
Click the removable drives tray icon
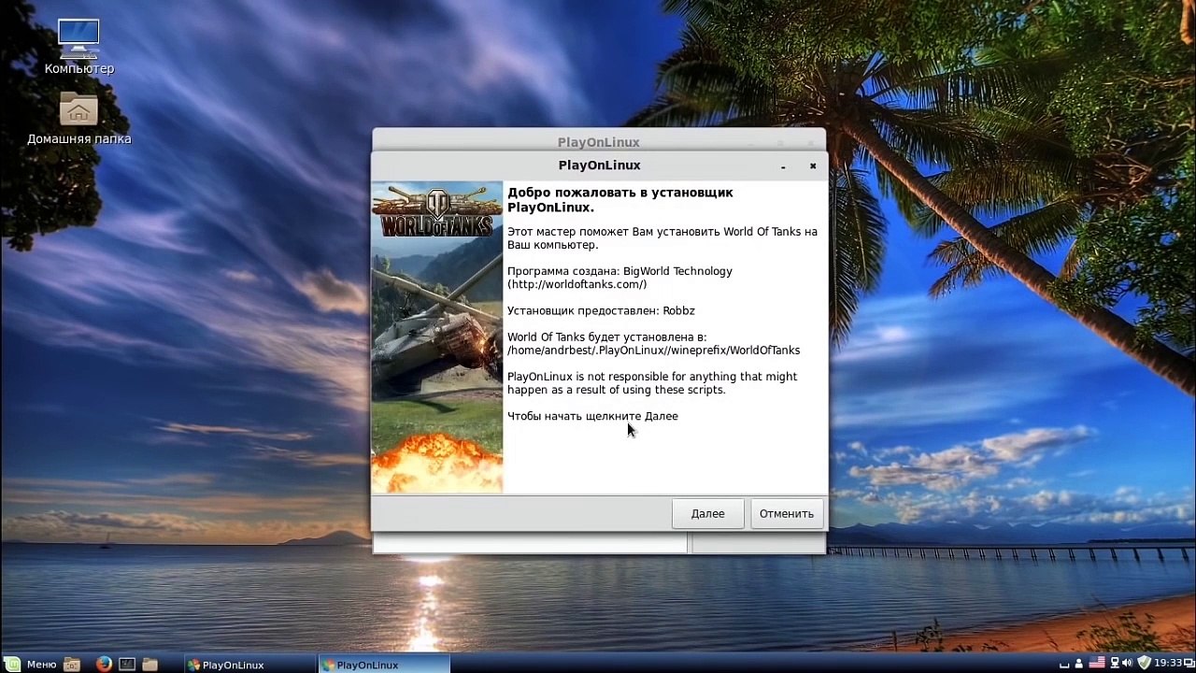click(1064, 665)
